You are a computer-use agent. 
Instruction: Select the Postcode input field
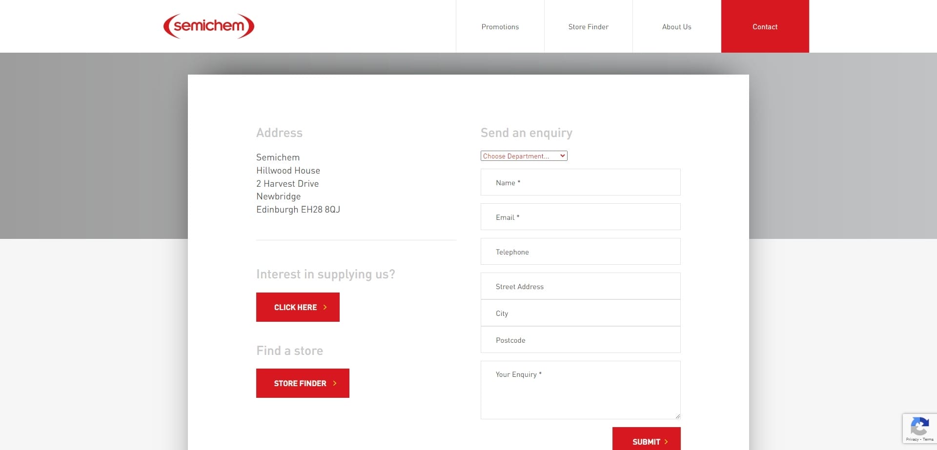coord(580,340)
